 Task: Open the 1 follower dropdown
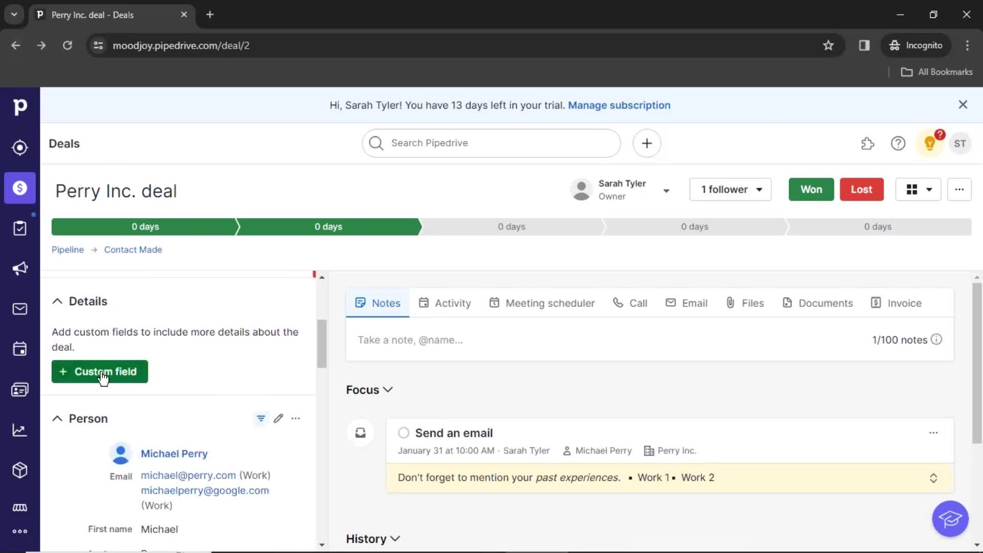[x=730, y=189]
